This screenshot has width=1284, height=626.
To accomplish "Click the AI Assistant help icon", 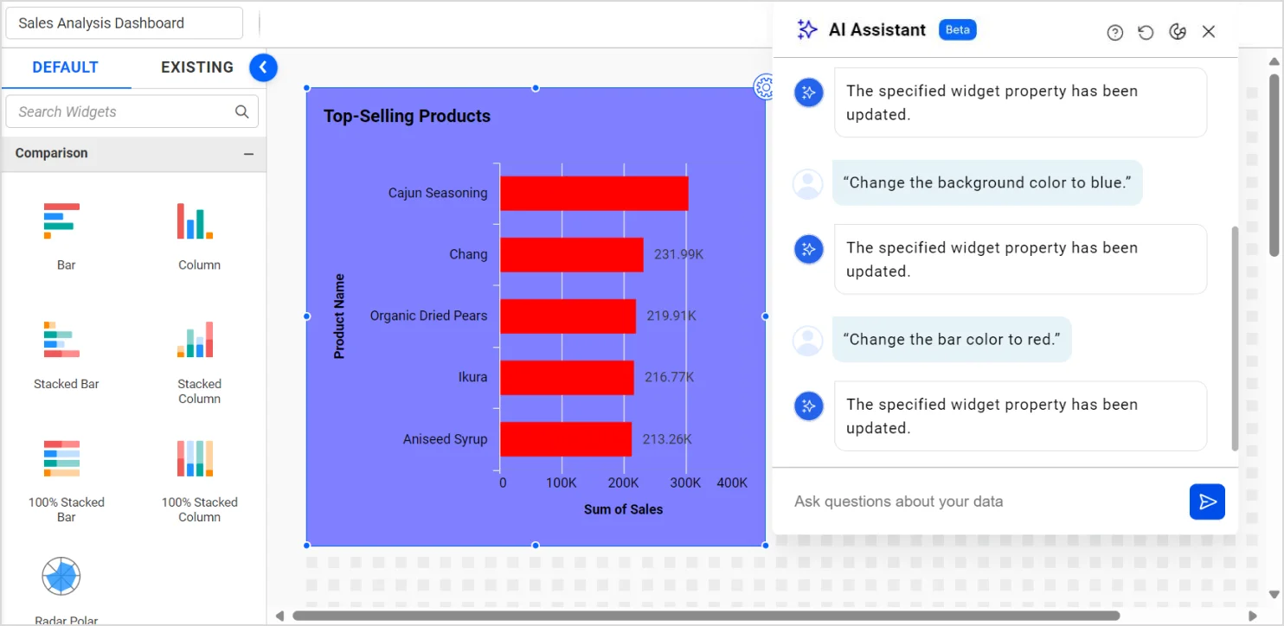I will coord(1114,32).
